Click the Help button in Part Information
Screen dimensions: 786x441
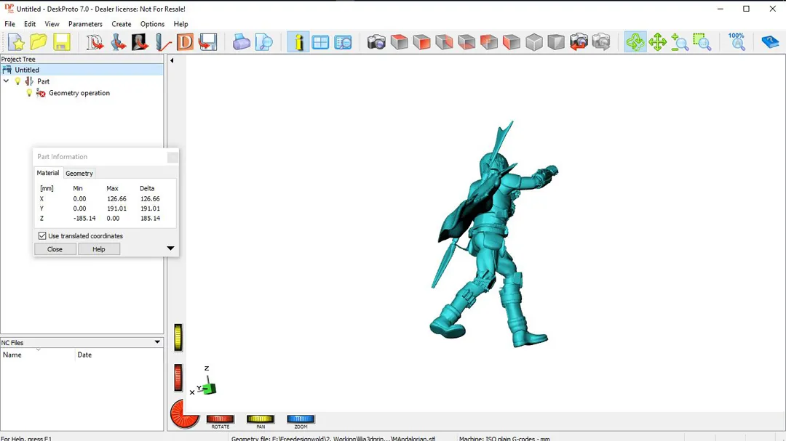(x=99, y=249)
